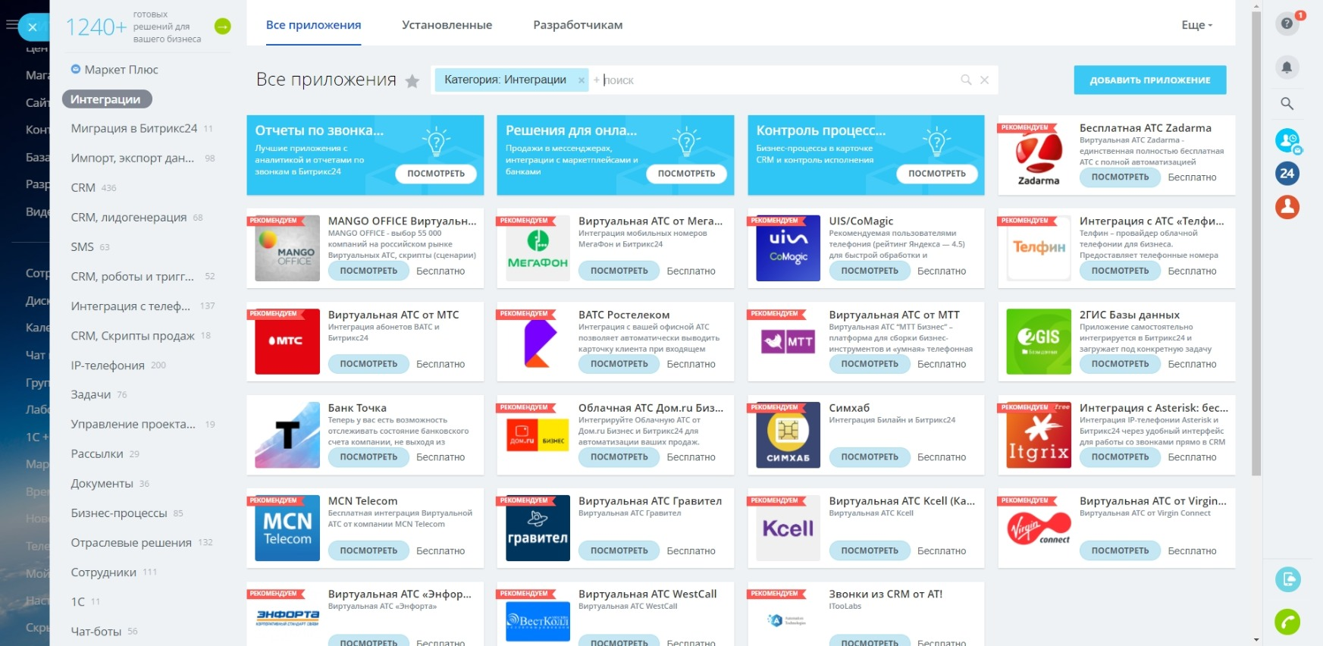This screenshot has height=646, width=1323.
Task: Open the Virgin Connect app logo
Action: [1039, 528]
